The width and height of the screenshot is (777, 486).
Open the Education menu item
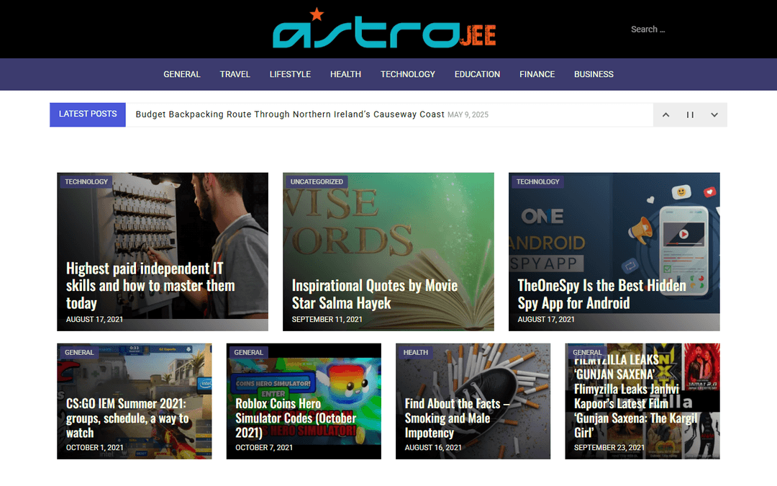tap(477, 74)
